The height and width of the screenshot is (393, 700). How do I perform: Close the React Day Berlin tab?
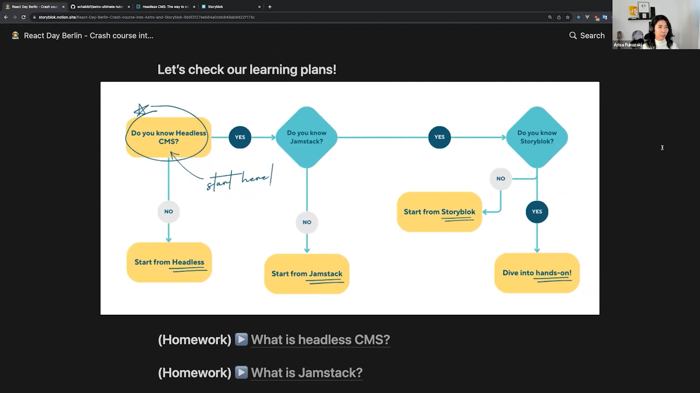pyautogui.click(x=63, y=7)
